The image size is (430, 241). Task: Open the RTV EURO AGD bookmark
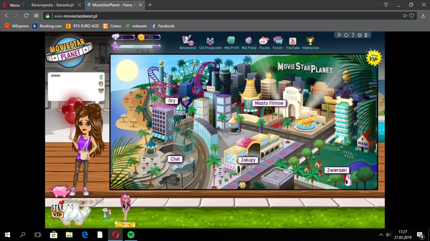click(83, 26)
